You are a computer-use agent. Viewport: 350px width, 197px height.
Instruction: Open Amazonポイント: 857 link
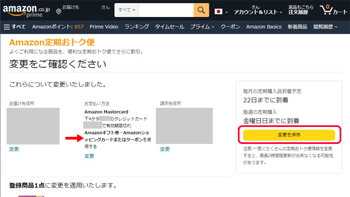click(x=58, y=27)
